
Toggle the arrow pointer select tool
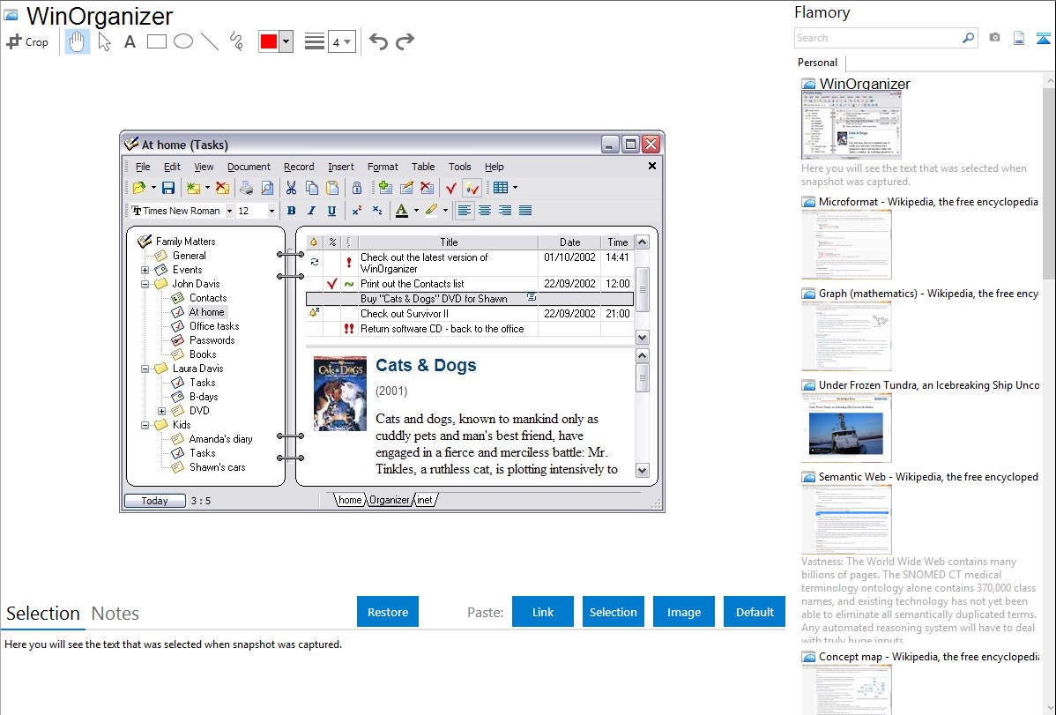pos(105,41)
